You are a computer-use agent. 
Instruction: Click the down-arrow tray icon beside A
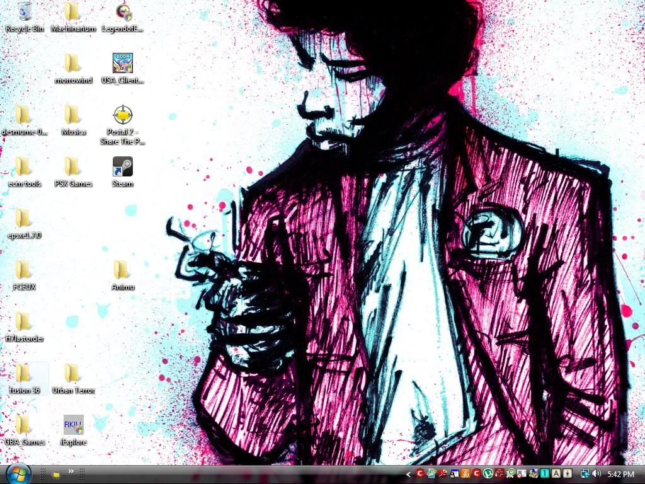coord(568,474)
